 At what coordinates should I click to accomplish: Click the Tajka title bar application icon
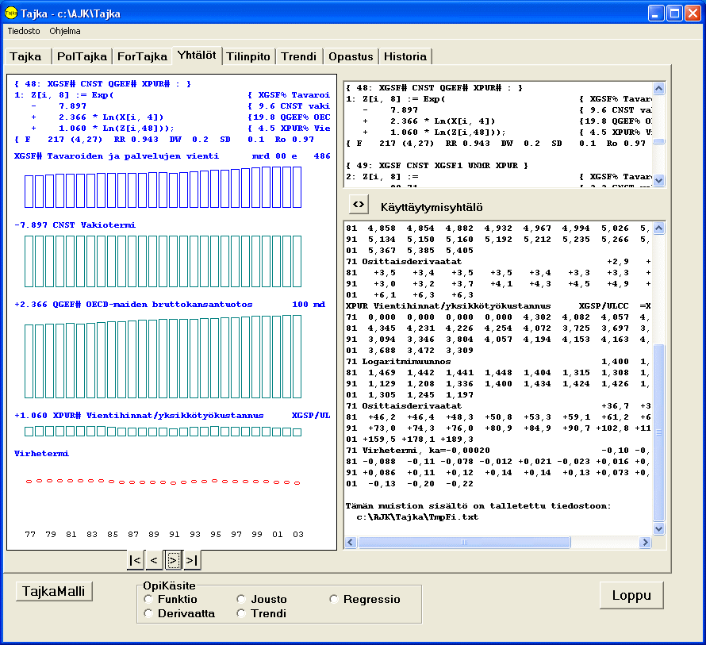coord(10,13)
